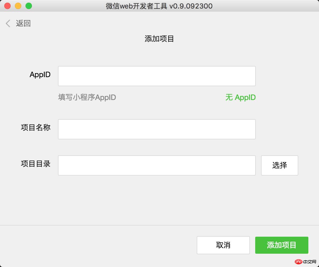This screenshot has height=267, width=319.
Task: Click the 项目目录 field label
Action: pos(36,164)
